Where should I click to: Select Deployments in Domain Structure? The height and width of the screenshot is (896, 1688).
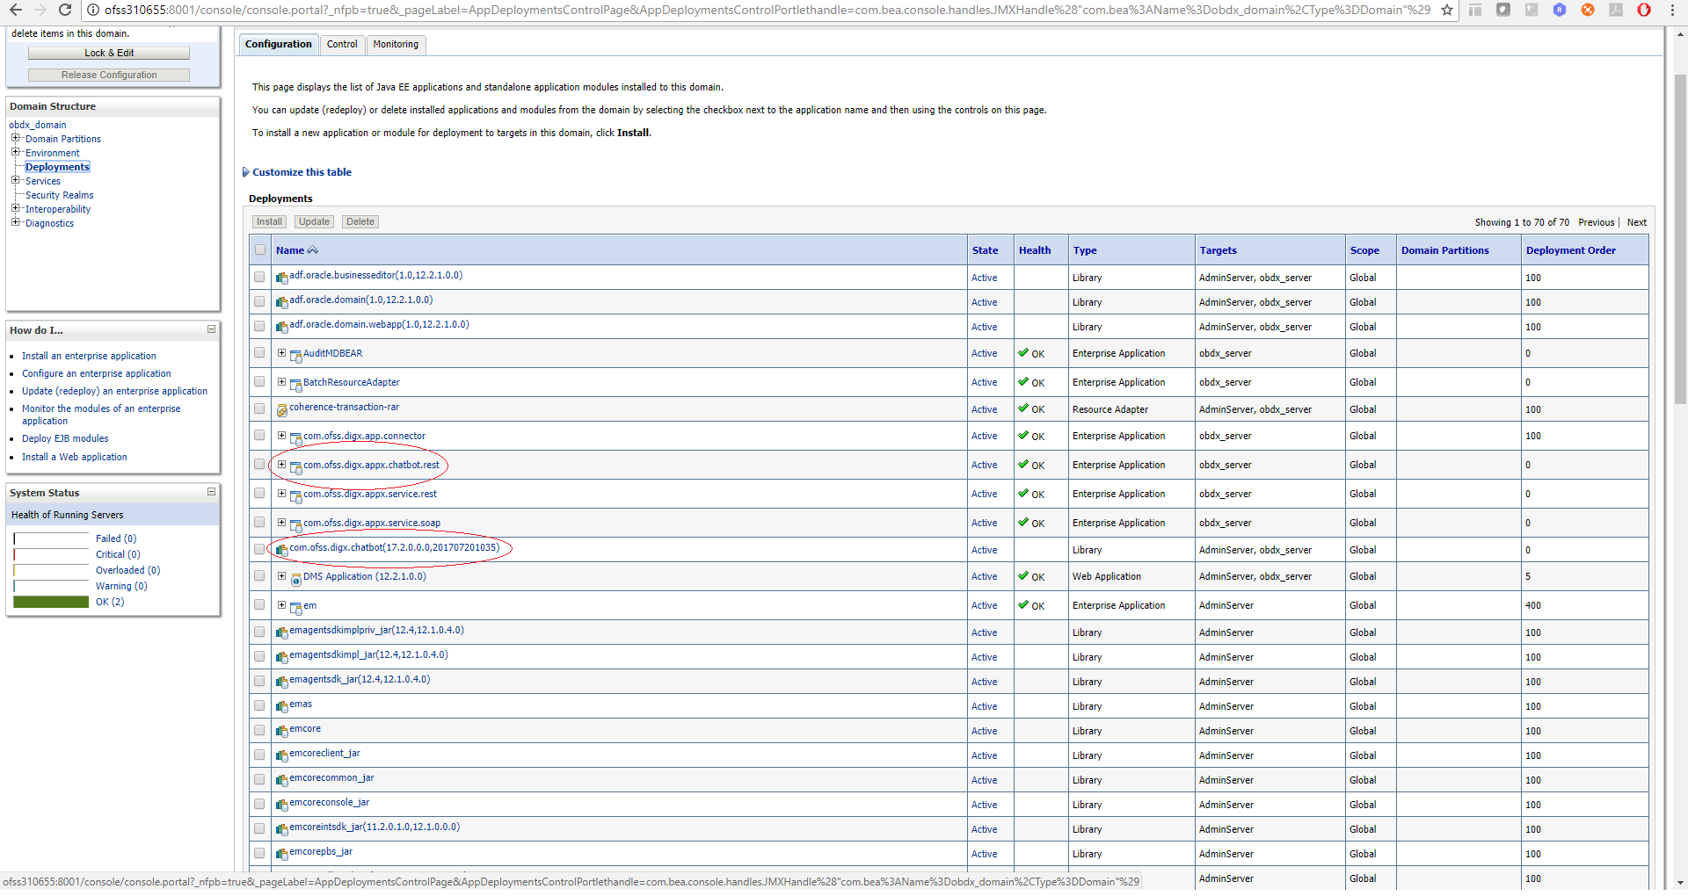[x=57, y=167]
